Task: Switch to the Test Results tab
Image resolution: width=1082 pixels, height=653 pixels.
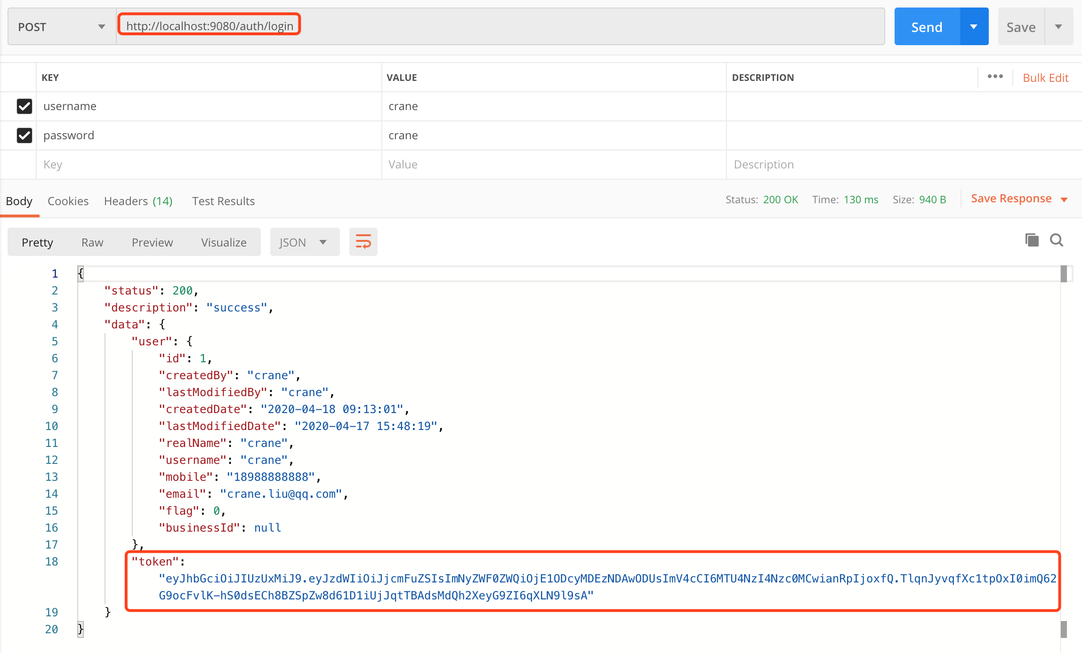Action: point(223,201)
